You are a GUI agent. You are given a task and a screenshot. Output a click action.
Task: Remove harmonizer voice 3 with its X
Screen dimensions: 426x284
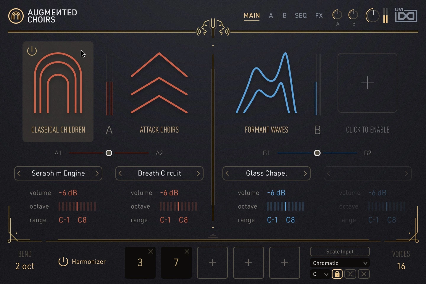151,251
